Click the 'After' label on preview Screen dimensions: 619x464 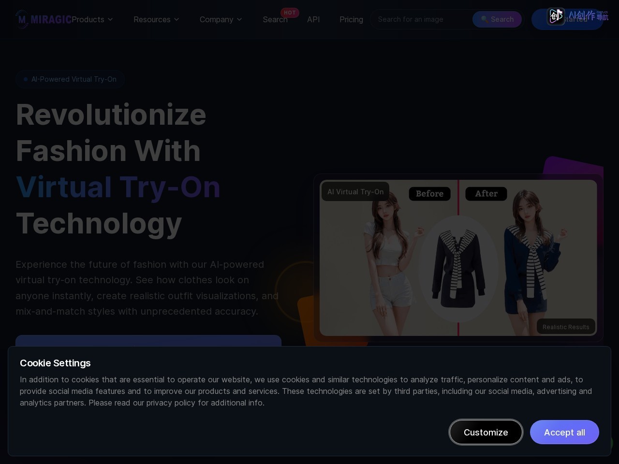pyautogui.click(x=486, y=193)
